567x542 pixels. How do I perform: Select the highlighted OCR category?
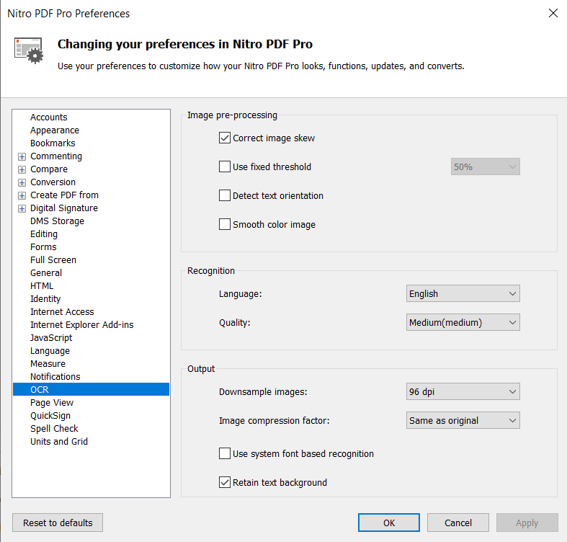[91, 389]
